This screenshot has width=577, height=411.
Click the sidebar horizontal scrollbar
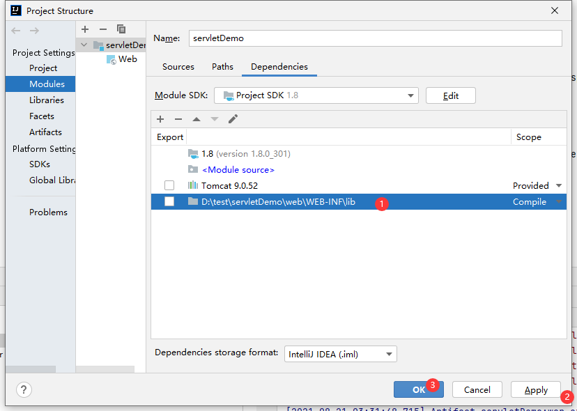31,369
